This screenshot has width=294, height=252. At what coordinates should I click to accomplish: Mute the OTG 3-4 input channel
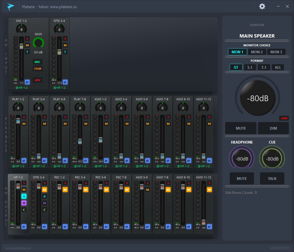(65, 45)
